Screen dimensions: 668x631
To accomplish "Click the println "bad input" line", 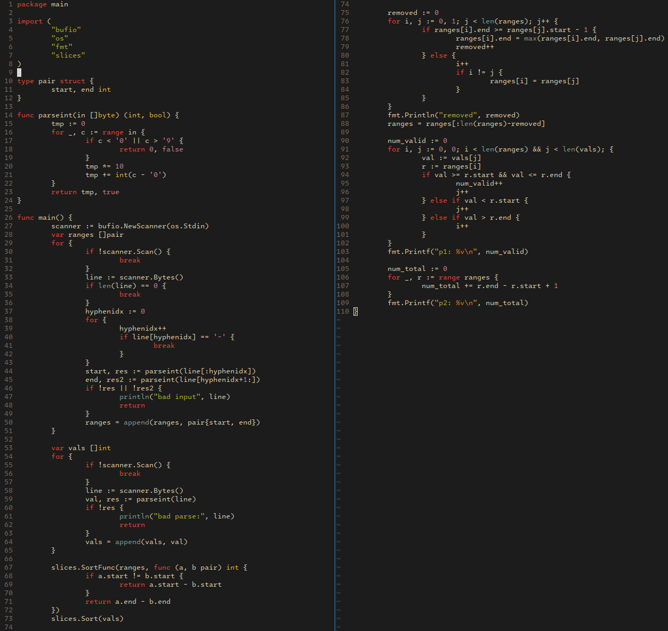I will tap(175, 397).
